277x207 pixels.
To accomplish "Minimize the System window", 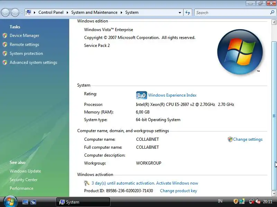I will click(x=250, y=3).
